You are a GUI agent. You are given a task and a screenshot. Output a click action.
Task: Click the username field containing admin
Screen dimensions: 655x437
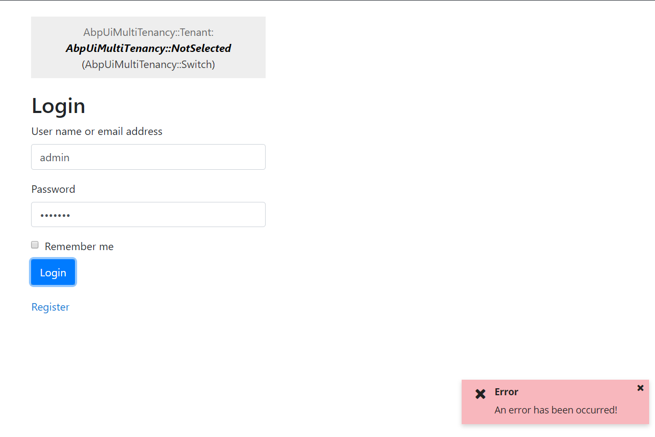(148, 157)
